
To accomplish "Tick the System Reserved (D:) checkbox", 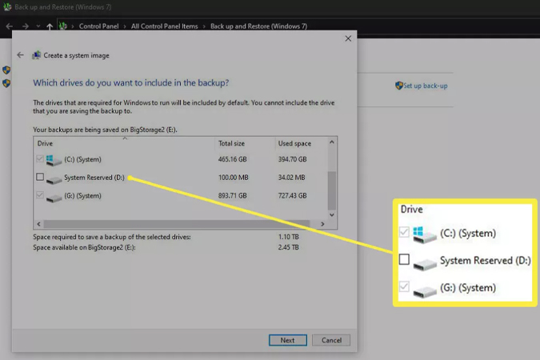I will point(40,177).
